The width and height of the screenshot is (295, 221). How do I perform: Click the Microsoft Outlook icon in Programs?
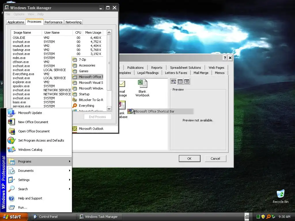(75, 129)
